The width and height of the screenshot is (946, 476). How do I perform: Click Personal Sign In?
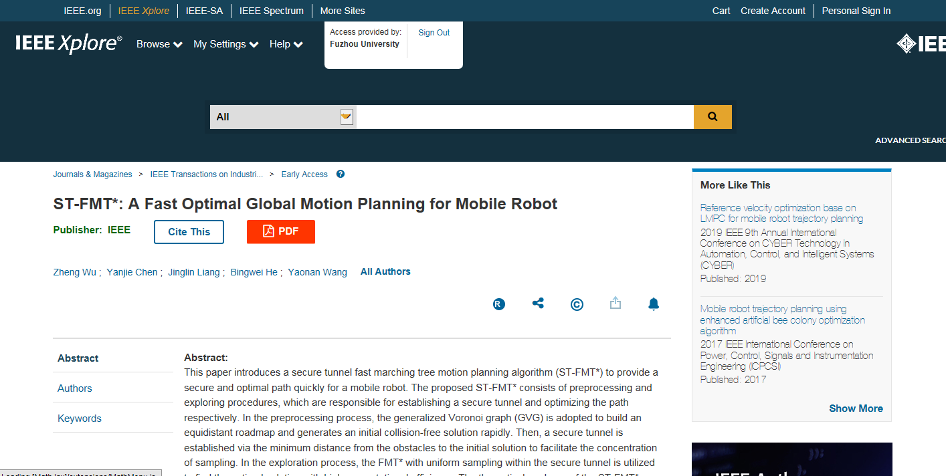pos(856,11)
